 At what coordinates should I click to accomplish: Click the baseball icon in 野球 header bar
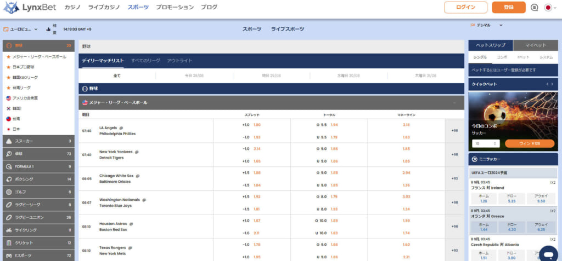(85, 88)
